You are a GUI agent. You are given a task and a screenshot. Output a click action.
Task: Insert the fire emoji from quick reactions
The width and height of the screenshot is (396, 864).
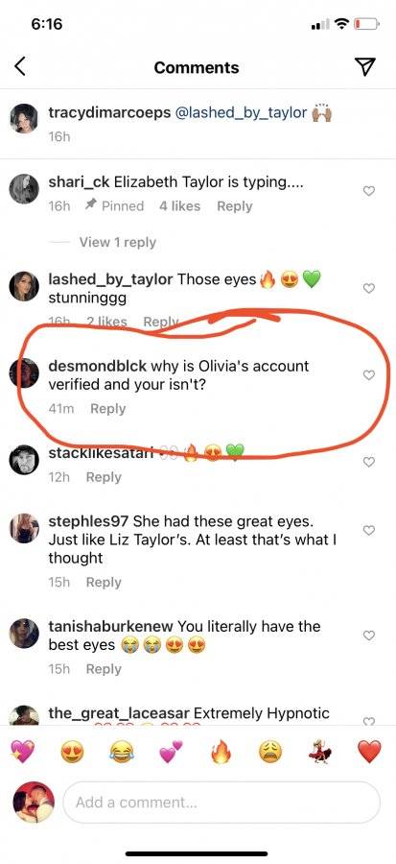click(221, 751)
